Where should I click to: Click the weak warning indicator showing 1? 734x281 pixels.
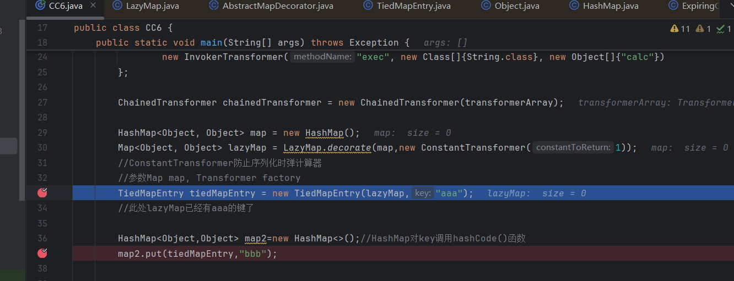pos(704,29)
